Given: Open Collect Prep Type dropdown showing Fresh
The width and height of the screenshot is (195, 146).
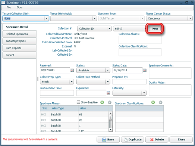Looking at the screenshot, I should click(72, 82).
